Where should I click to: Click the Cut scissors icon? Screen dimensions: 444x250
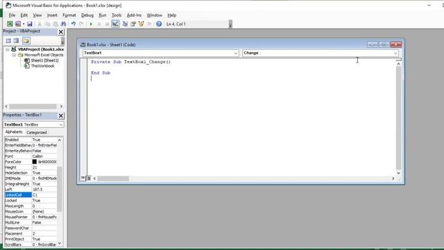[40, 24]
